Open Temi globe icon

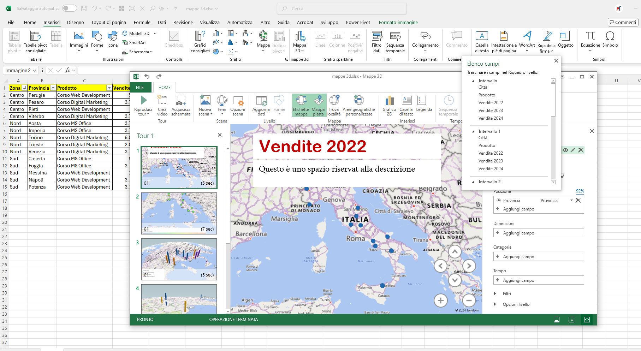222,100
